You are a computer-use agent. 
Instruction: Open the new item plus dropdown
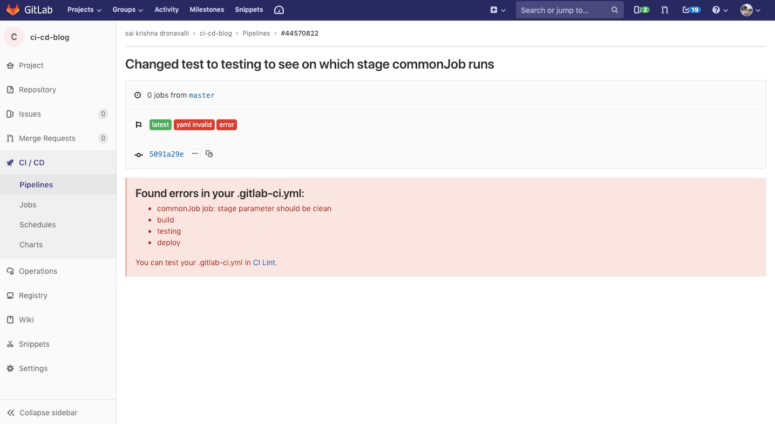(498, 10)
